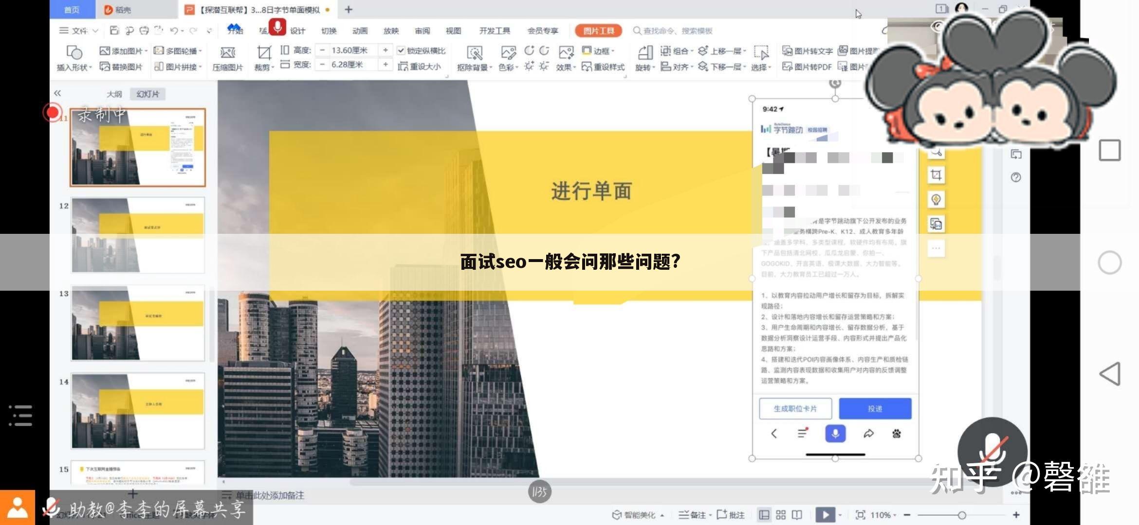Image resolution: width=1139 pixels, height=525 pixels.
Task: Click the Undo arrow icon
Action: tap(174, 31)
